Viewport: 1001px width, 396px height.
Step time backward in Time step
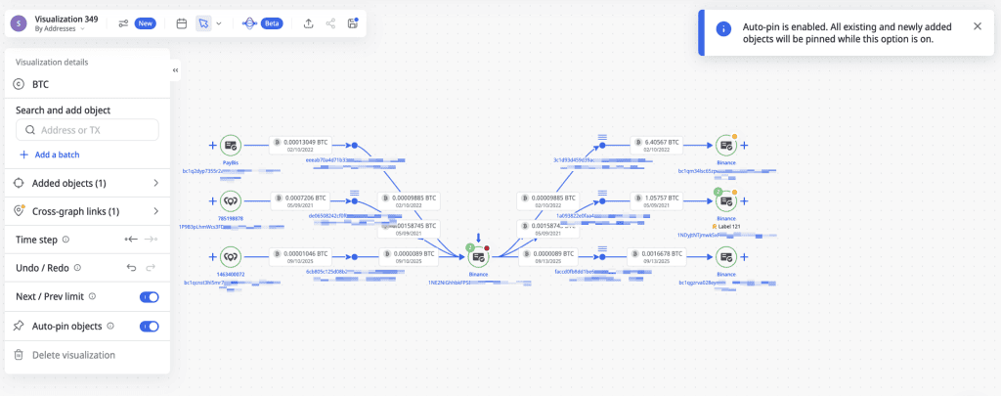pyautogui.click(x=131, y=240)
